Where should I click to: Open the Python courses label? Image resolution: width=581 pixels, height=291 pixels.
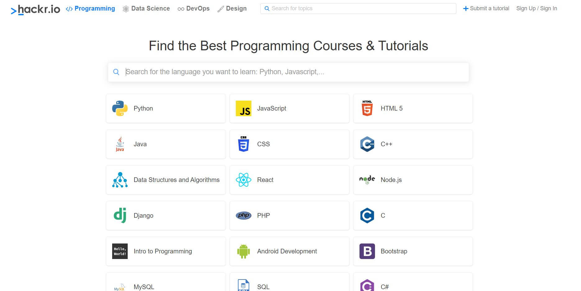tap(143, 108)
